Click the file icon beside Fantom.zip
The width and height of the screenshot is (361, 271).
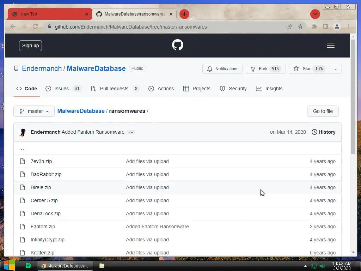click(22, 227)
